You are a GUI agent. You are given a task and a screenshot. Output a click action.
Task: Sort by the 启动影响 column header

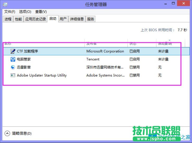tap(165, 43)
